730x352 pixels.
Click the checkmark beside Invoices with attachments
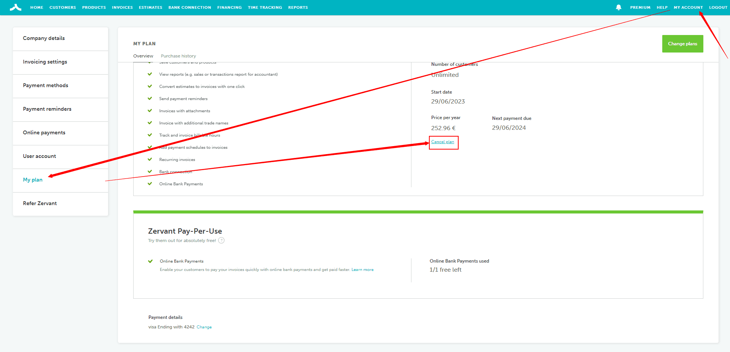point(150,111)
